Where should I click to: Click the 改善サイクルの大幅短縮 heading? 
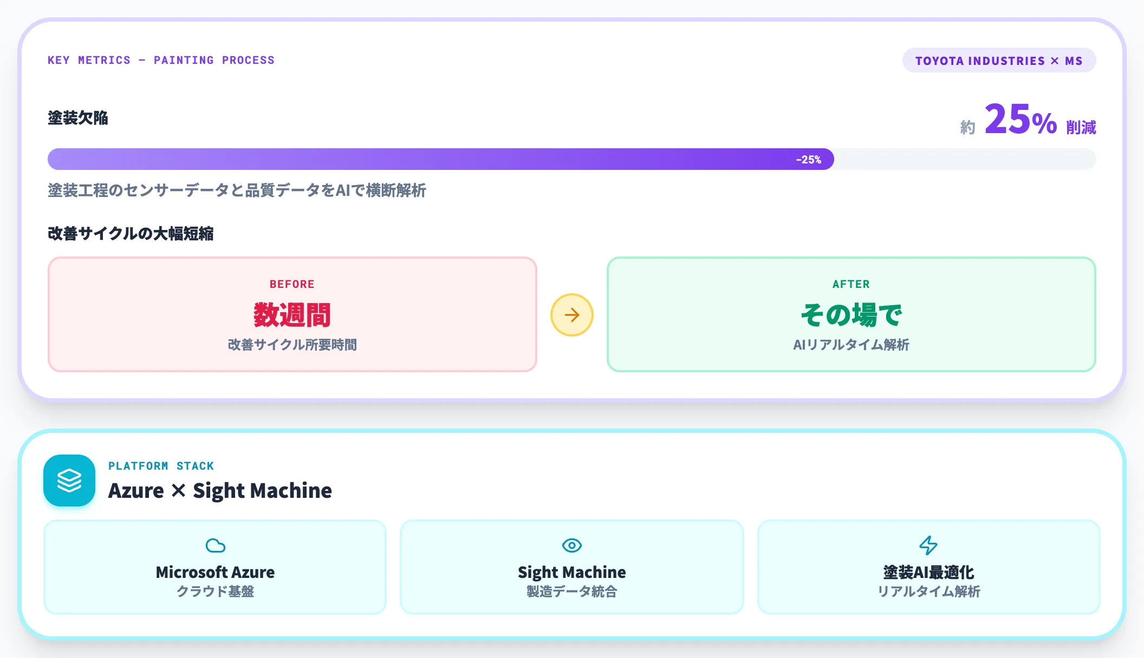point(131,234)
